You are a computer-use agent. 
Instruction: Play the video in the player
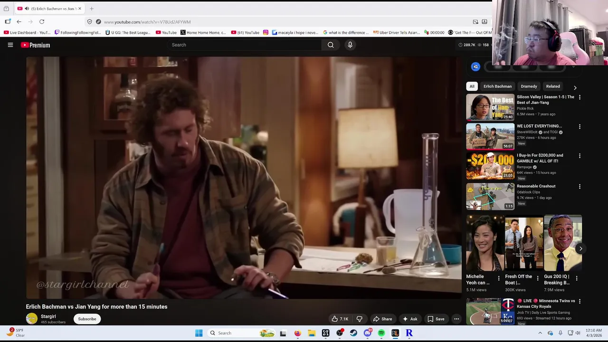244,178
